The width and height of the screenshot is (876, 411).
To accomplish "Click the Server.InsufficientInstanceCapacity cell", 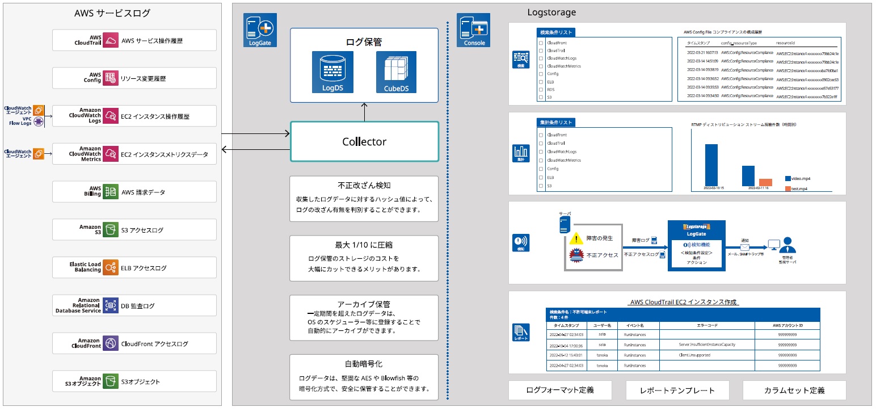I will pos(706,345).
